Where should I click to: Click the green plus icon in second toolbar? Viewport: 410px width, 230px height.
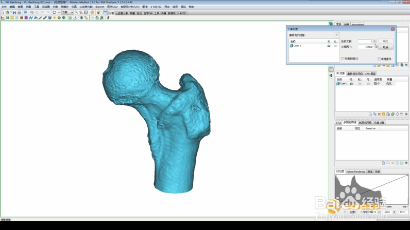tap(64, 18)
